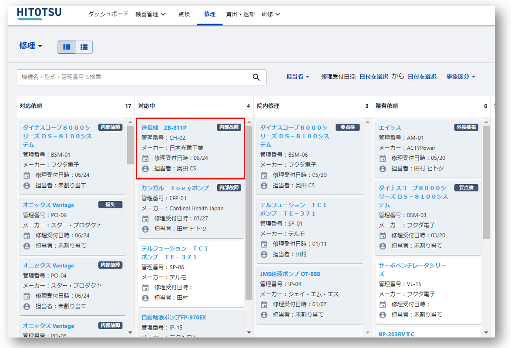
Task: Click the HITOTSU logo
Action: click(x=39, y=14)
